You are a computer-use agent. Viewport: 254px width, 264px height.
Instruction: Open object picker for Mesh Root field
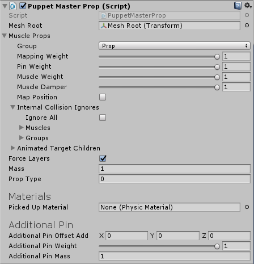[247, 26]
